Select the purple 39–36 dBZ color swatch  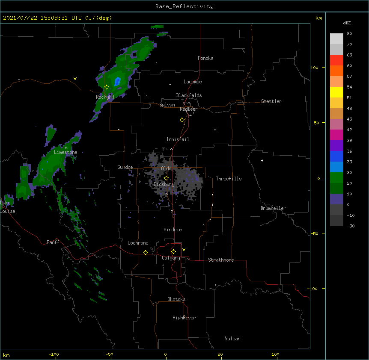point(336,146)
